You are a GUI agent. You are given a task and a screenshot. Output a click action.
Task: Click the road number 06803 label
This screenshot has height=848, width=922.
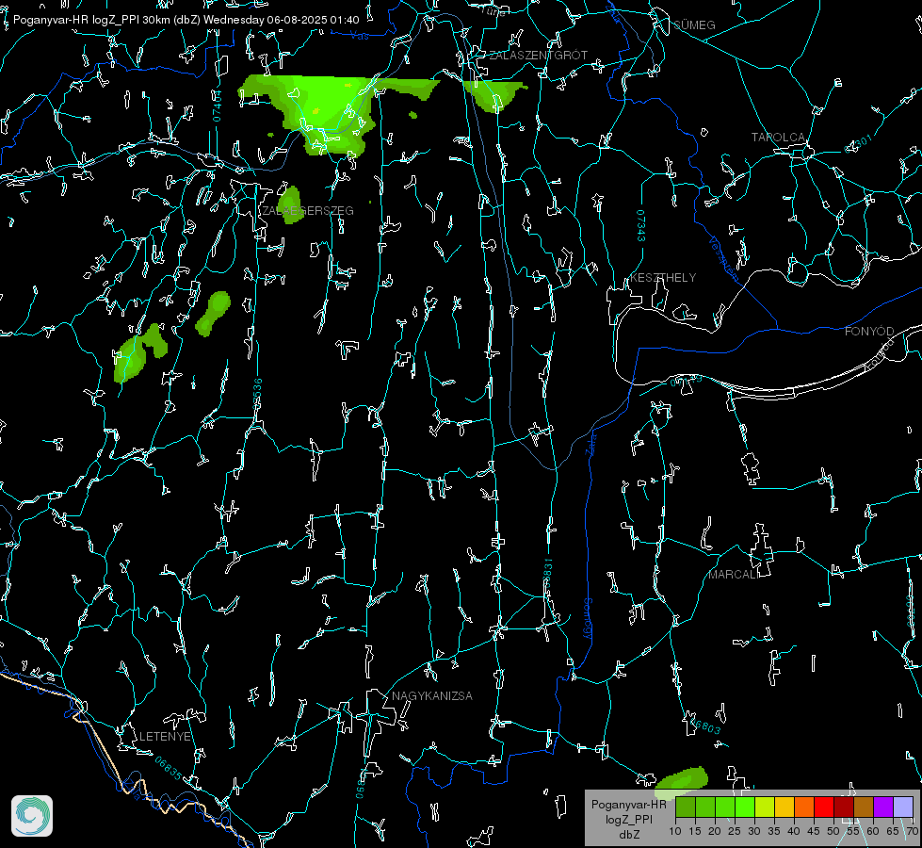point(704,725)
